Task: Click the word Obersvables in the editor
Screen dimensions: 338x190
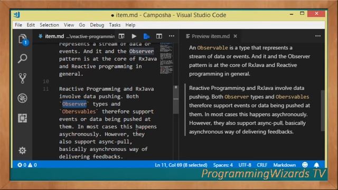Action: click(x=79, y=111)
